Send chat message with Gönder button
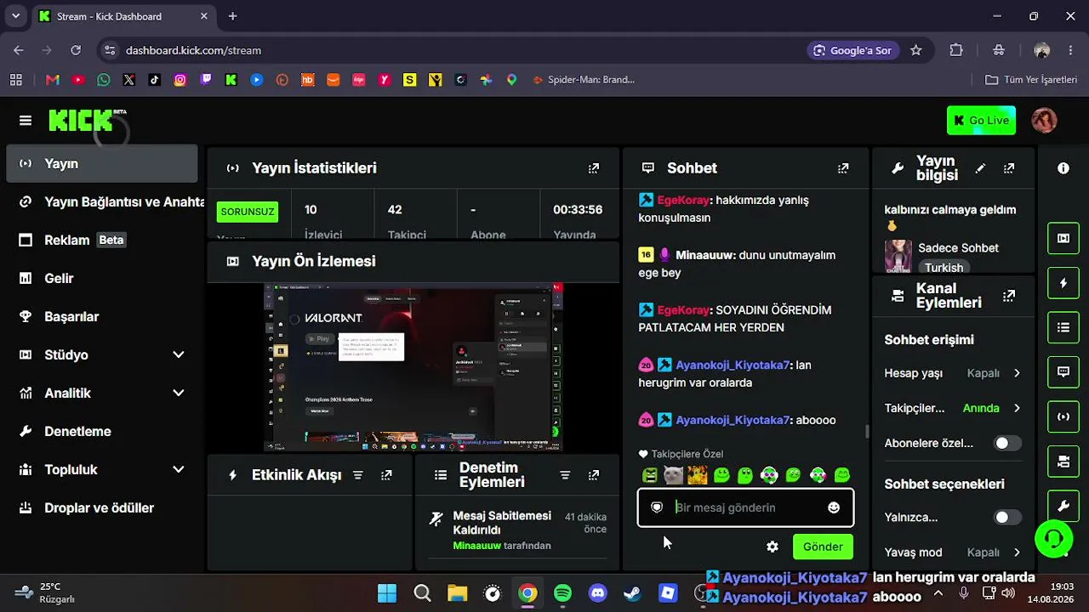Screen dimensions: 1089x612 click(x=823, y=547)
